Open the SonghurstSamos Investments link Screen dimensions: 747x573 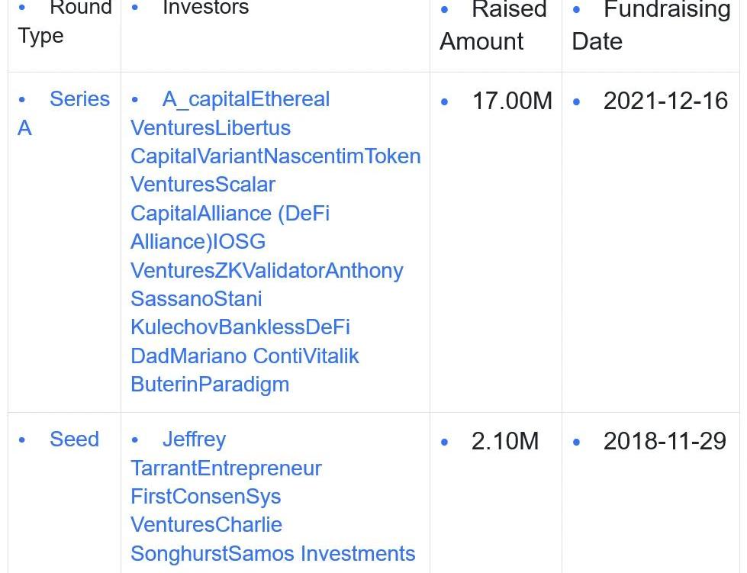(x=273, y=553)
